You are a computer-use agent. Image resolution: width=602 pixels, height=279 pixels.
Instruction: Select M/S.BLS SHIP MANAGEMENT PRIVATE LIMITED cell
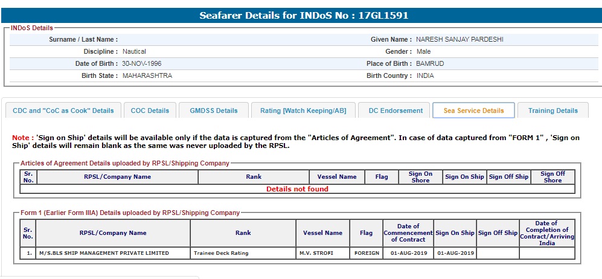click(113, 253)
